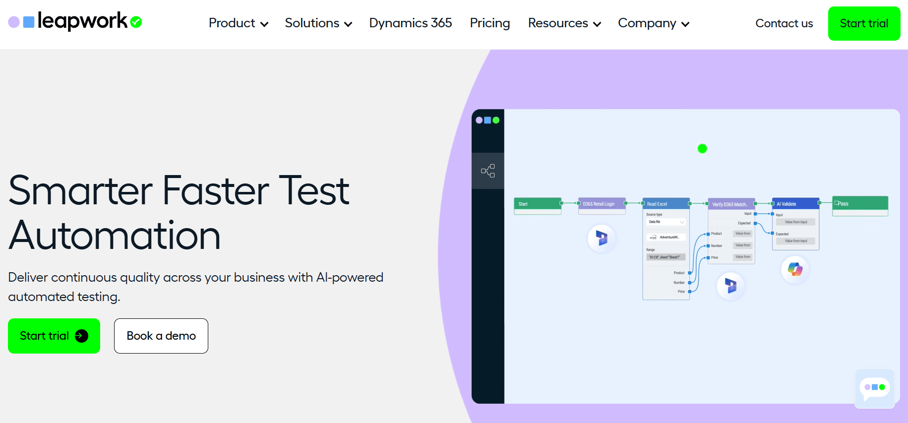Go to Dynamics 365 page
The image size is (908, 423).
tap(411, 23)
